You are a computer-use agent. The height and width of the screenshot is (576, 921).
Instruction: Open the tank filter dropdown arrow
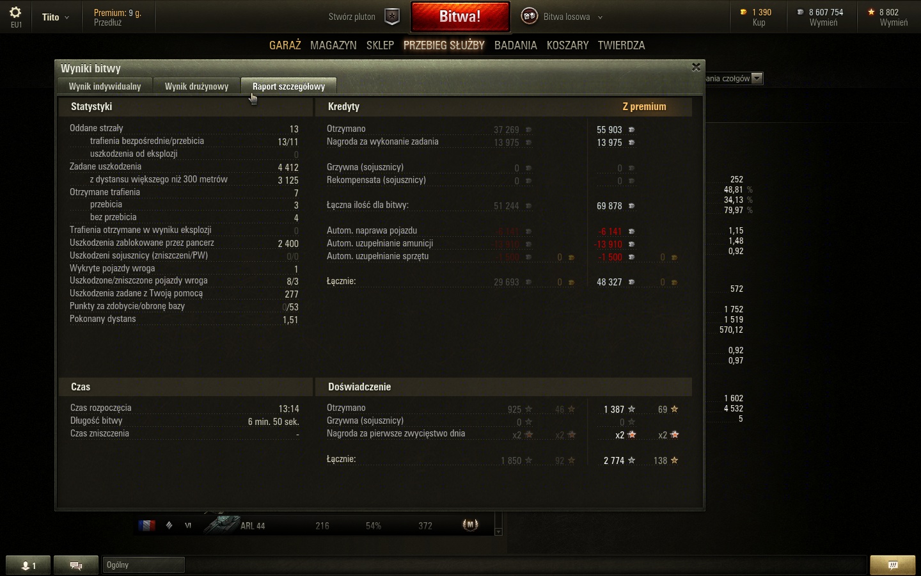point(757,78)
